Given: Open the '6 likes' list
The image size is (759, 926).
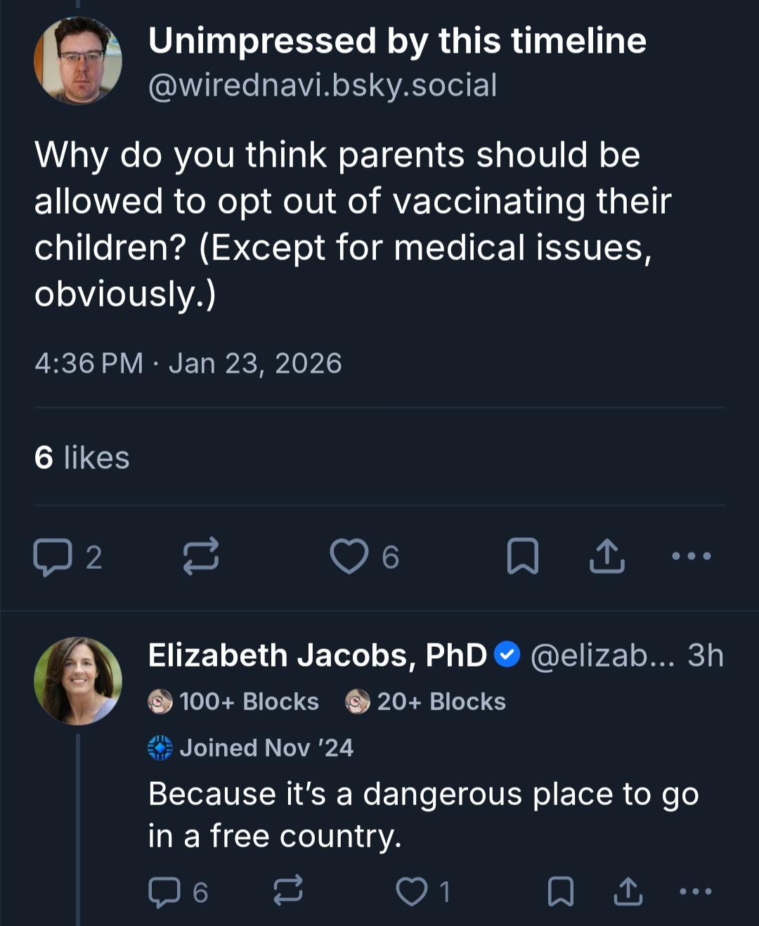Looking at the screenshot, I should tap(82, 458).
